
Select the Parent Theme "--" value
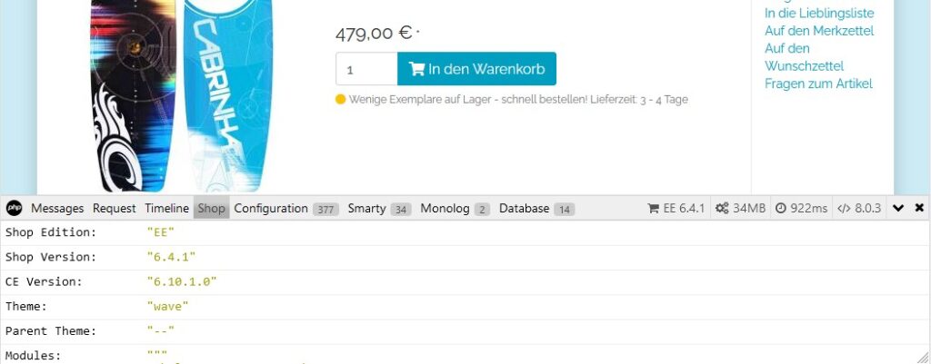point(160,331)
